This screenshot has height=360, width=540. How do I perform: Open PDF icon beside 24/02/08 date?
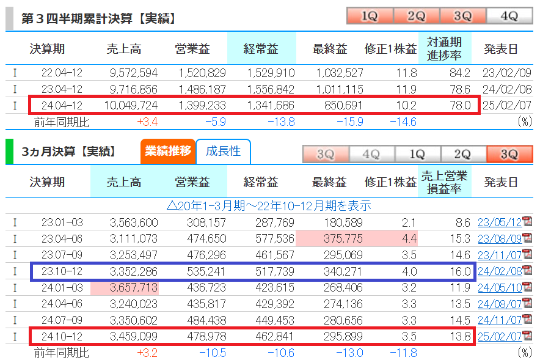tap(527, 270)
